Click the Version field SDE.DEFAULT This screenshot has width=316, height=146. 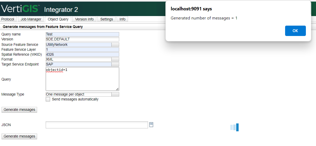click(x=82, y=39)
